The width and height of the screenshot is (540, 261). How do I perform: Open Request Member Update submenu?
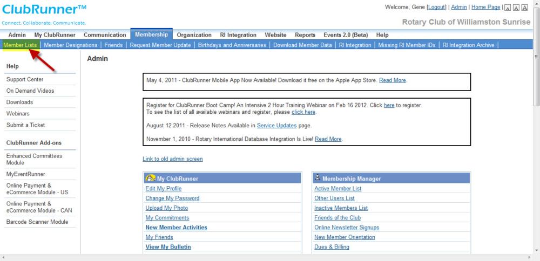(x=160, y=45)
